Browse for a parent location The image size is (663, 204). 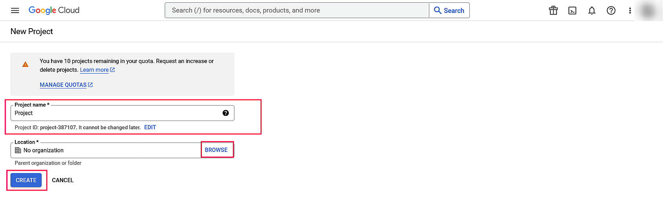(x=216, y=150)
